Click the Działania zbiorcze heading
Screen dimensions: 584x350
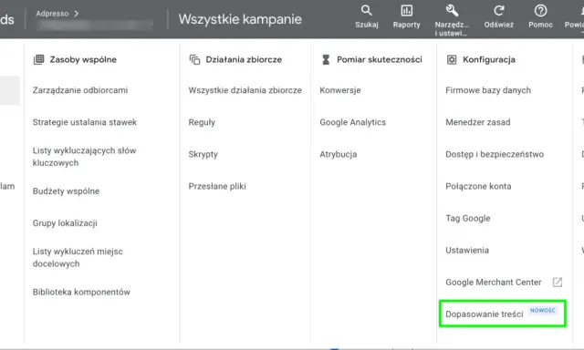coord(244,59)
